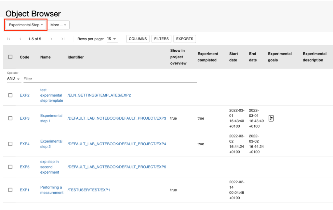Open 'test experimental step template' name link
This screenshot has width=333, height=210.
coord(52,95)
